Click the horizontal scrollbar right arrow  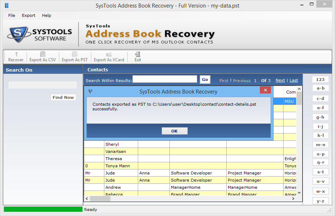click(293, 198)
